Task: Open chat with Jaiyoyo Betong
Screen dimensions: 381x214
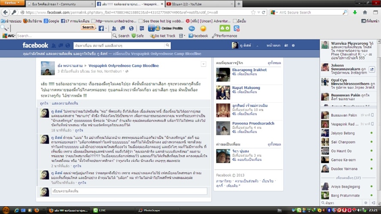Action: [x=348, y=133]
